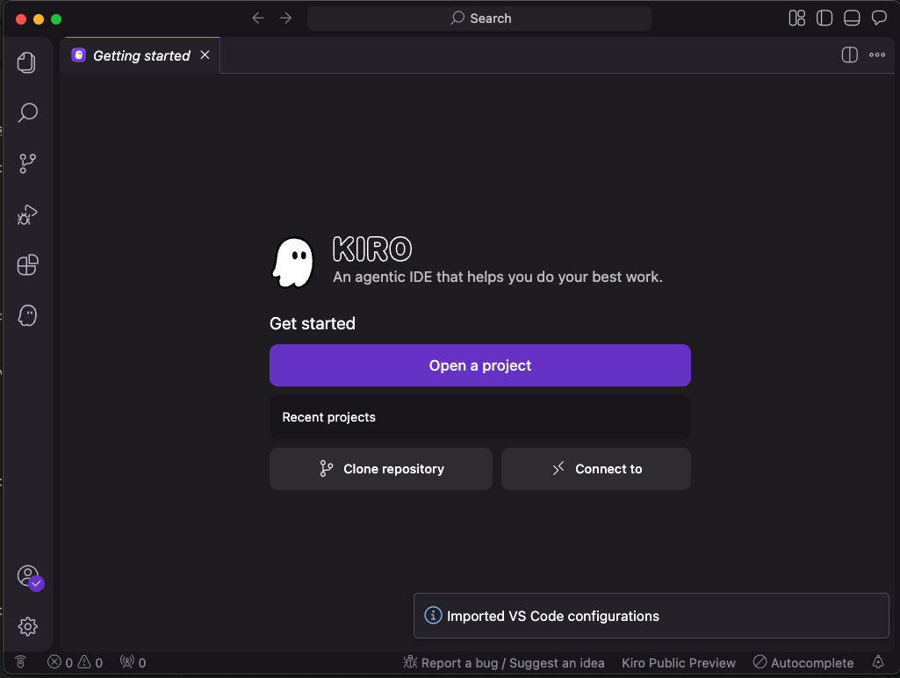Go back with the left arrow
This screenshot has width=900, height=678.
(258, 18)
